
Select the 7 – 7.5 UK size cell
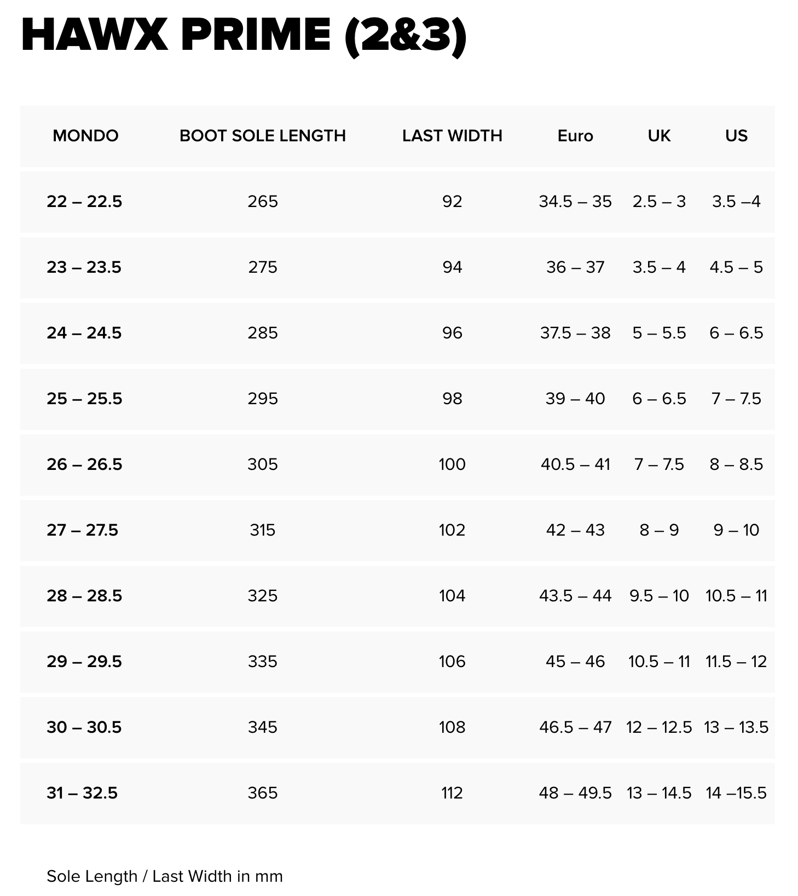[659, 464]
